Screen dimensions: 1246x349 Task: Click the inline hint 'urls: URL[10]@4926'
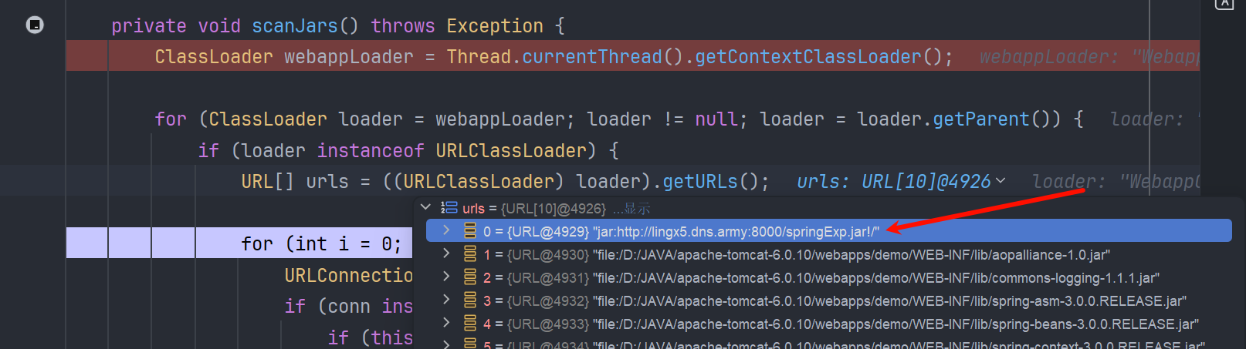coord(893,181)
